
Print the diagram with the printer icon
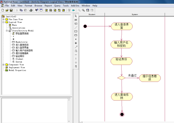[31, 10]
